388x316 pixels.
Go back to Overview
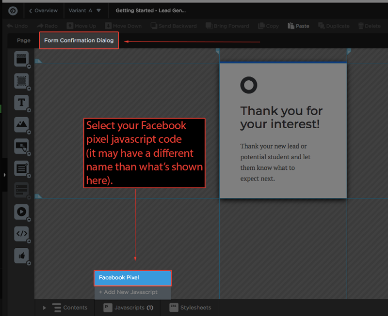tap(43, 11)
